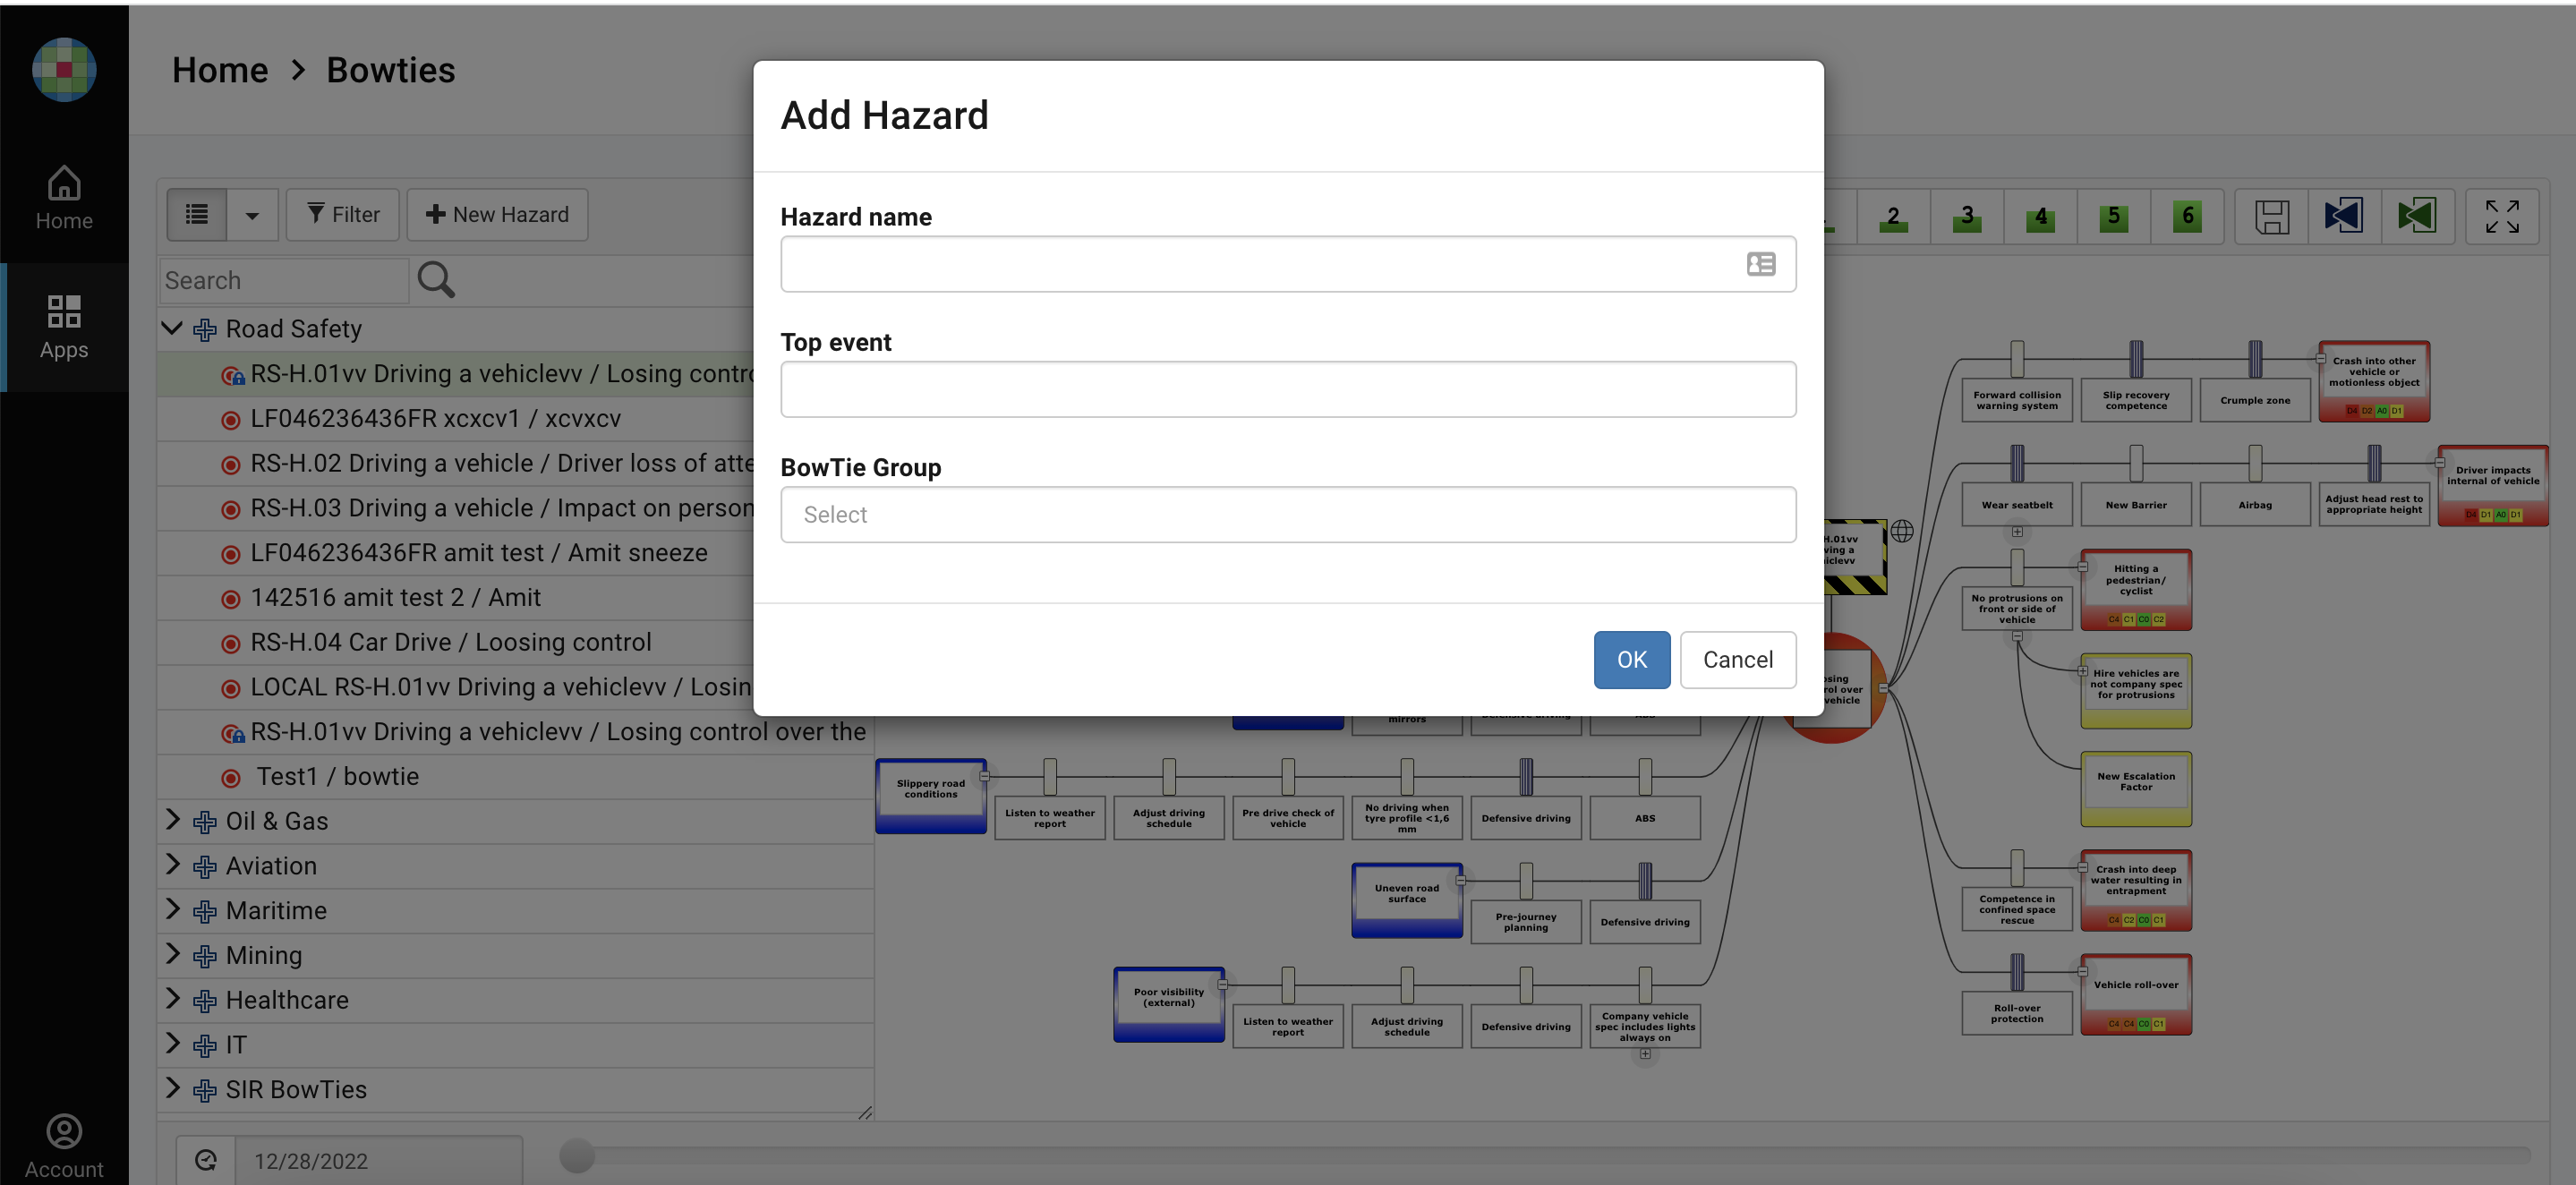Click the date reset clock icon
This screenshot has height=1185, width=2576.
206,1160
